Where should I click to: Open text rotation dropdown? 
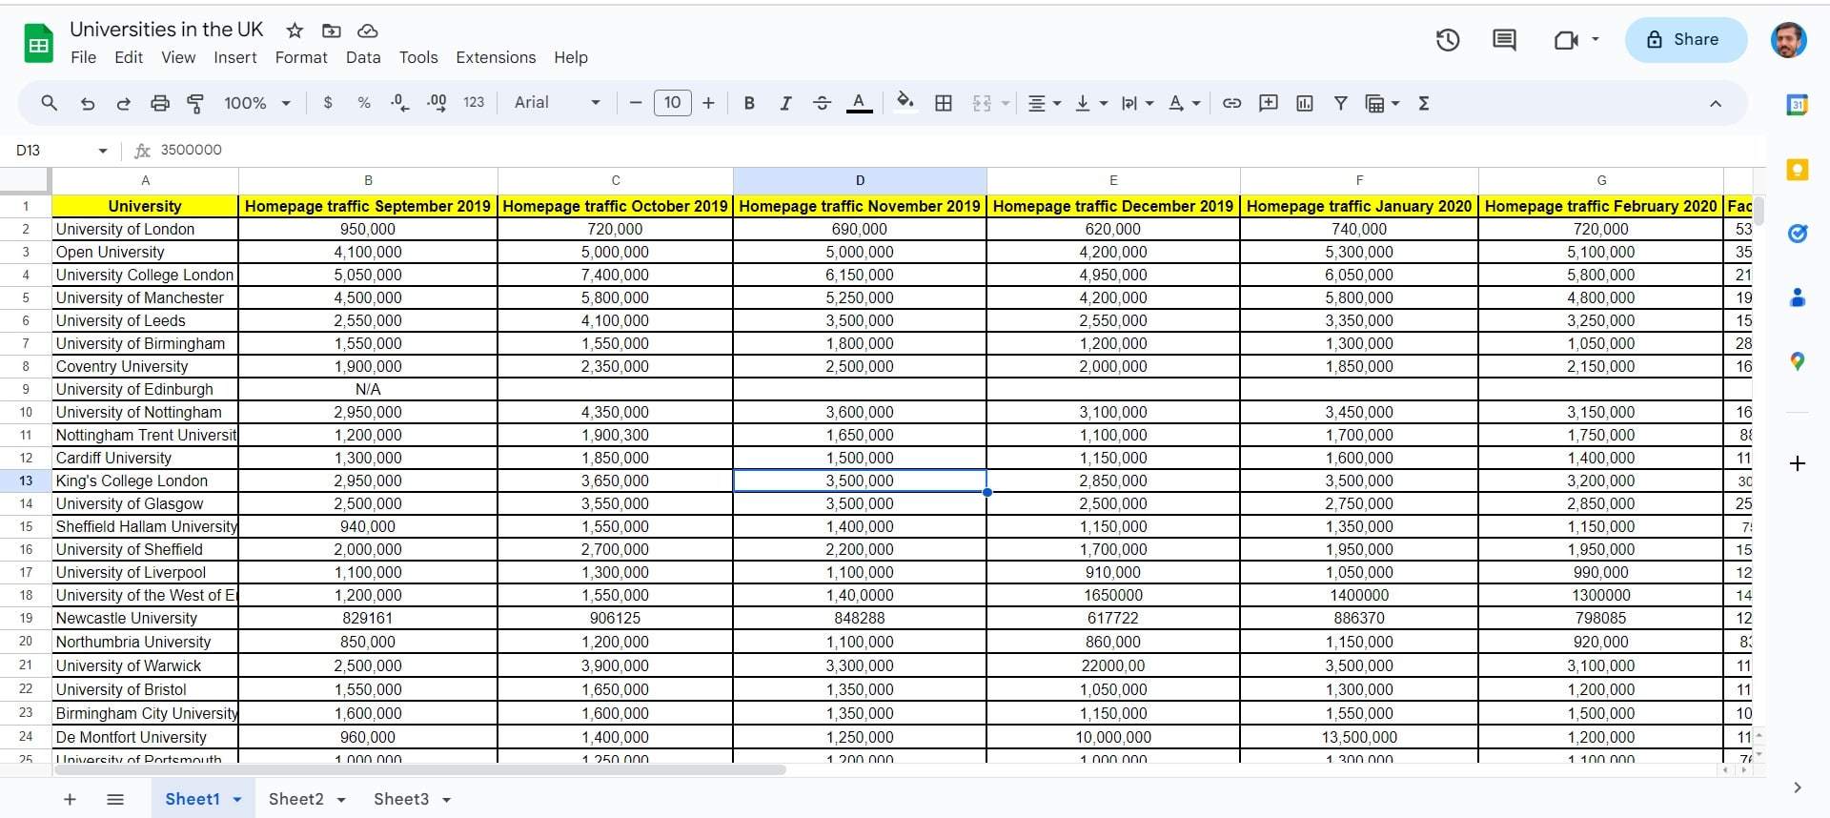tap(1185, 103)
